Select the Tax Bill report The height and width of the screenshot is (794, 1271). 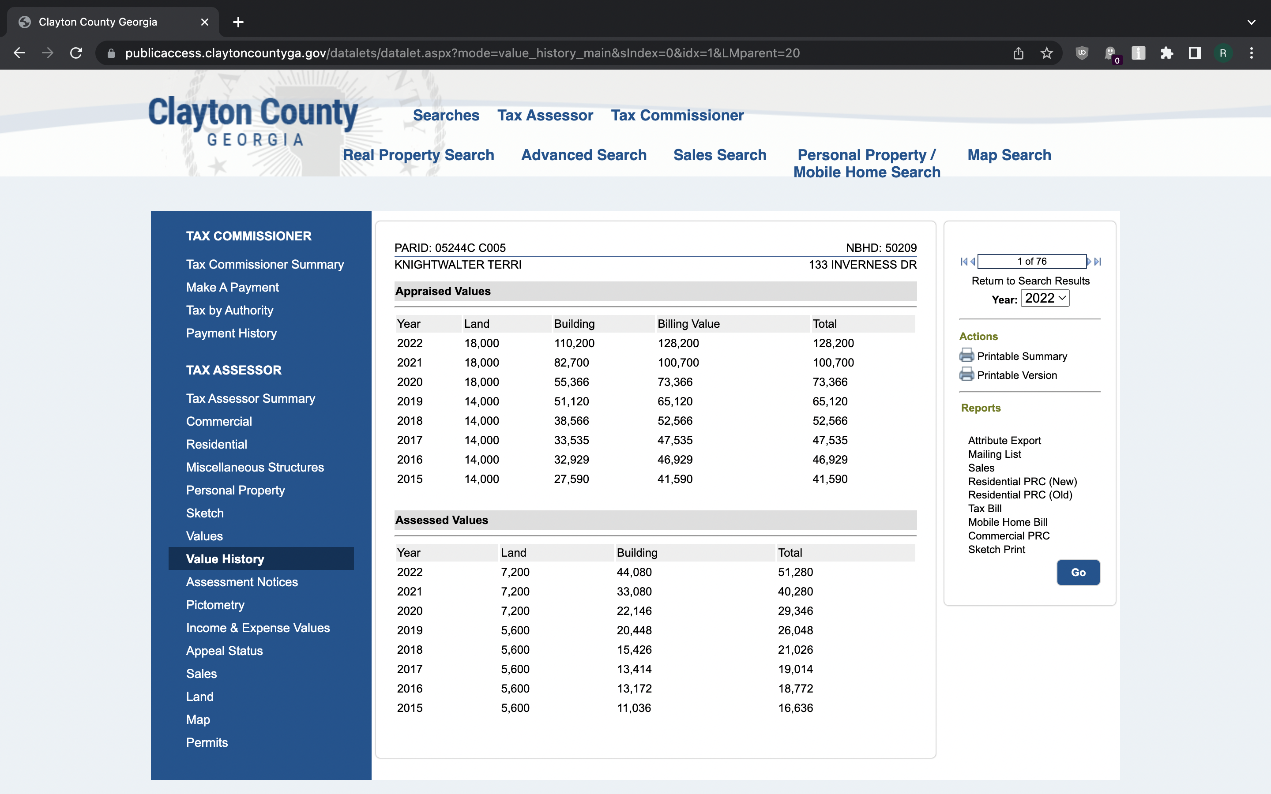point(985,508)
